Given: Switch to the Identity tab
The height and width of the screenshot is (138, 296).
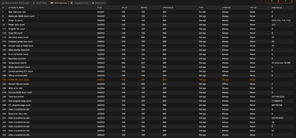Looking at the screenshot, I should tap(98, 3).
